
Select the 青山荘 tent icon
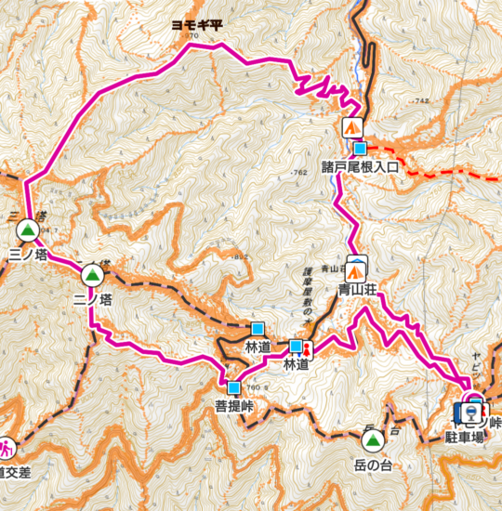355,272
